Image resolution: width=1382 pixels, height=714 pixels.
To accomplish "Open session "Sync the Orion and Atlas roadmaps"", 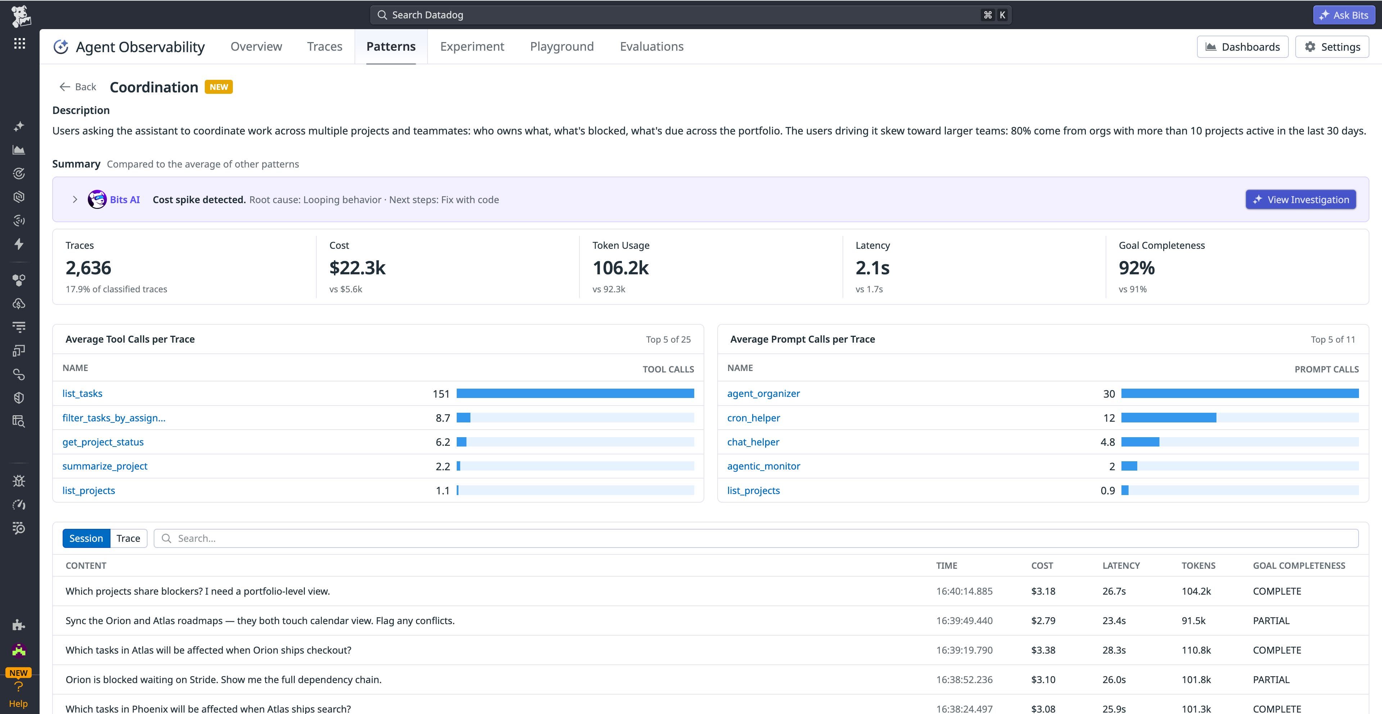I will 710,621.
